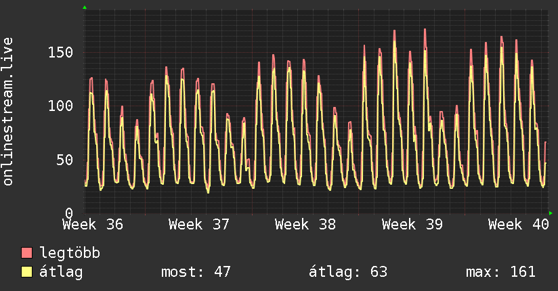
Task: Click the onlinestream.live vertical axis title
Action: pyautogui.click(x=7, y=112)
